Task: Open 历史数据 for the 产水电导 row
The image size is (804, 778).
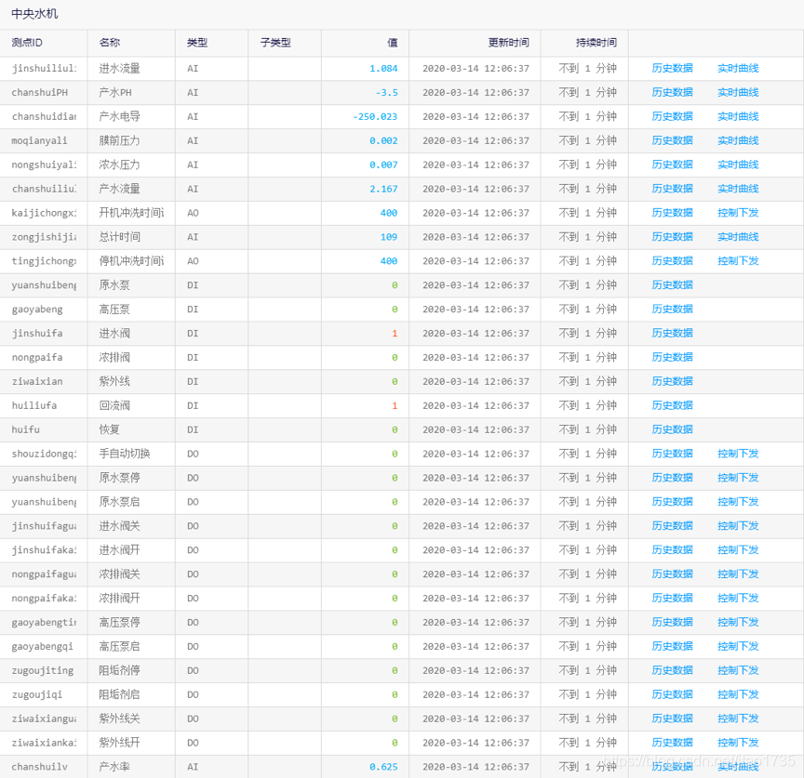Action: [x=672, y=116]
